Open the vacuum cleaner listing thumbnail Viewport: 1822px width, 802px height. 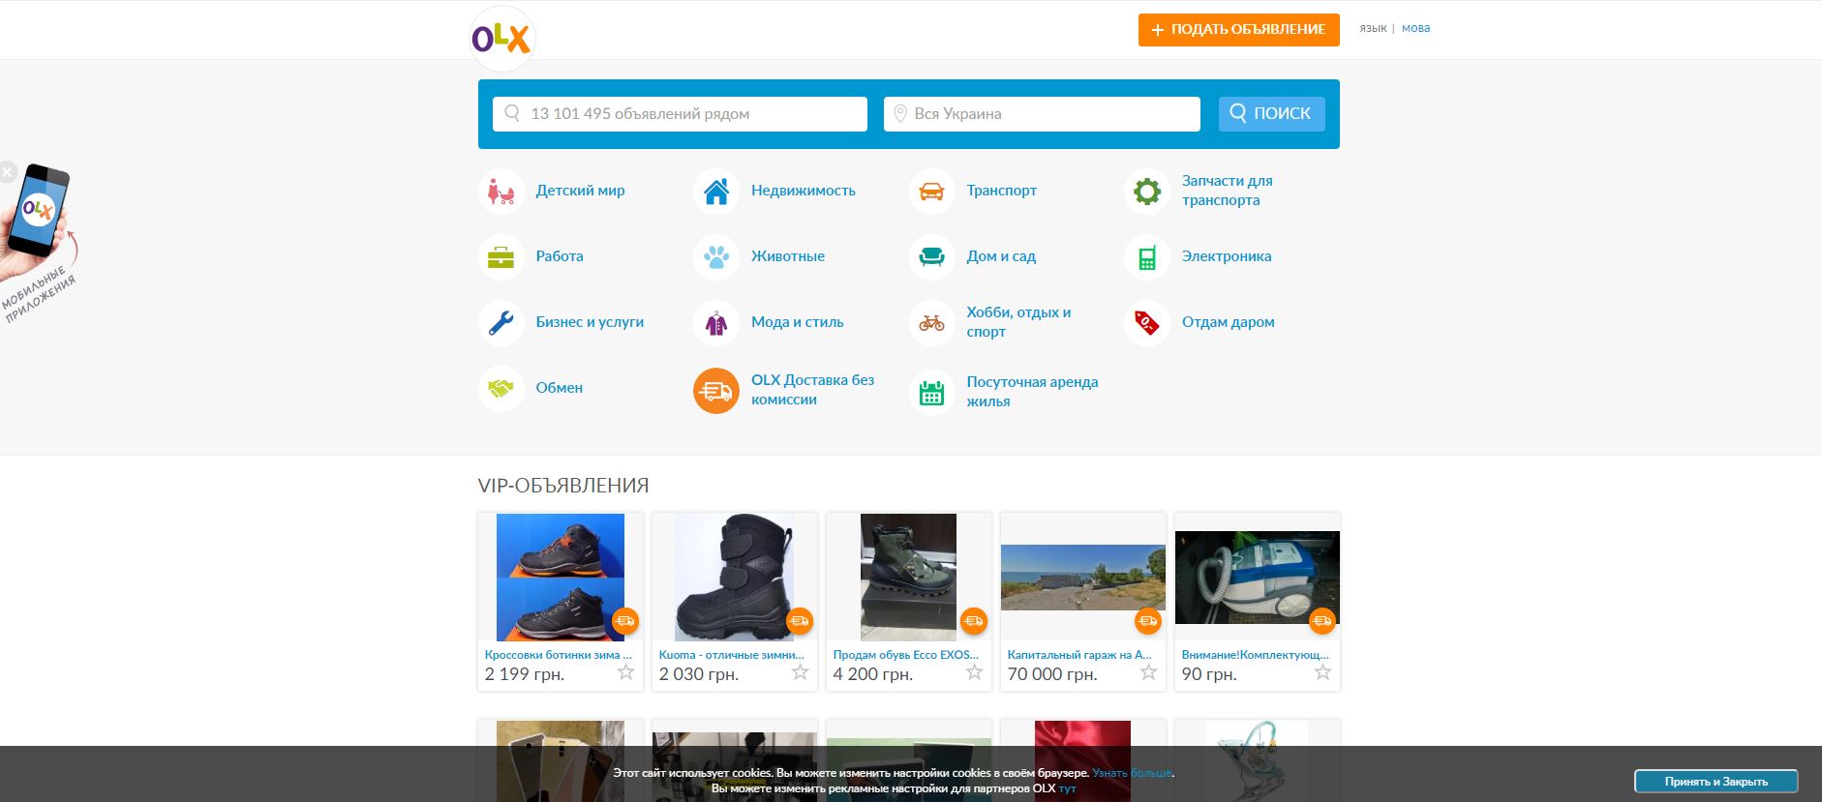[x=1258, y=578]
